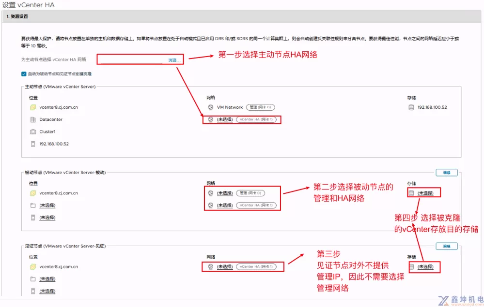The width and height of the screenshot is (484, 307).
Task: Click the datastore icon in active node storage
Action: [x=411, y=107]
